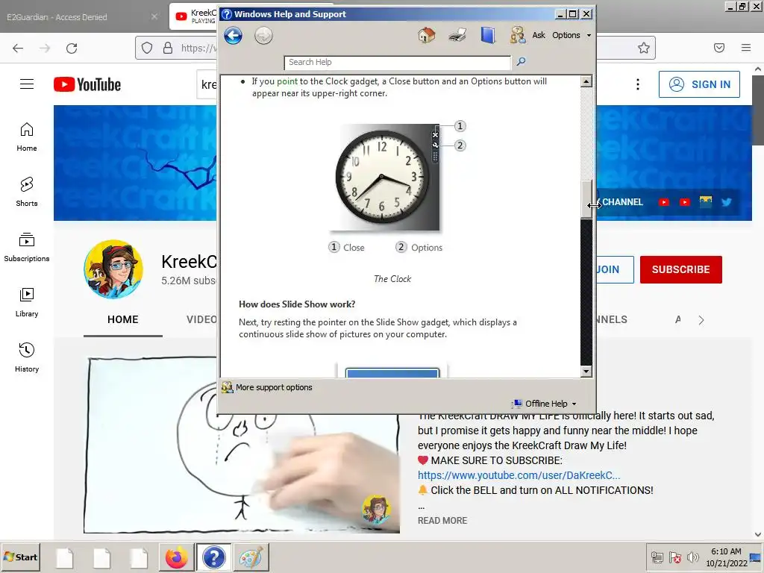Select the HOME channel tab

click(x=123, y=319)
